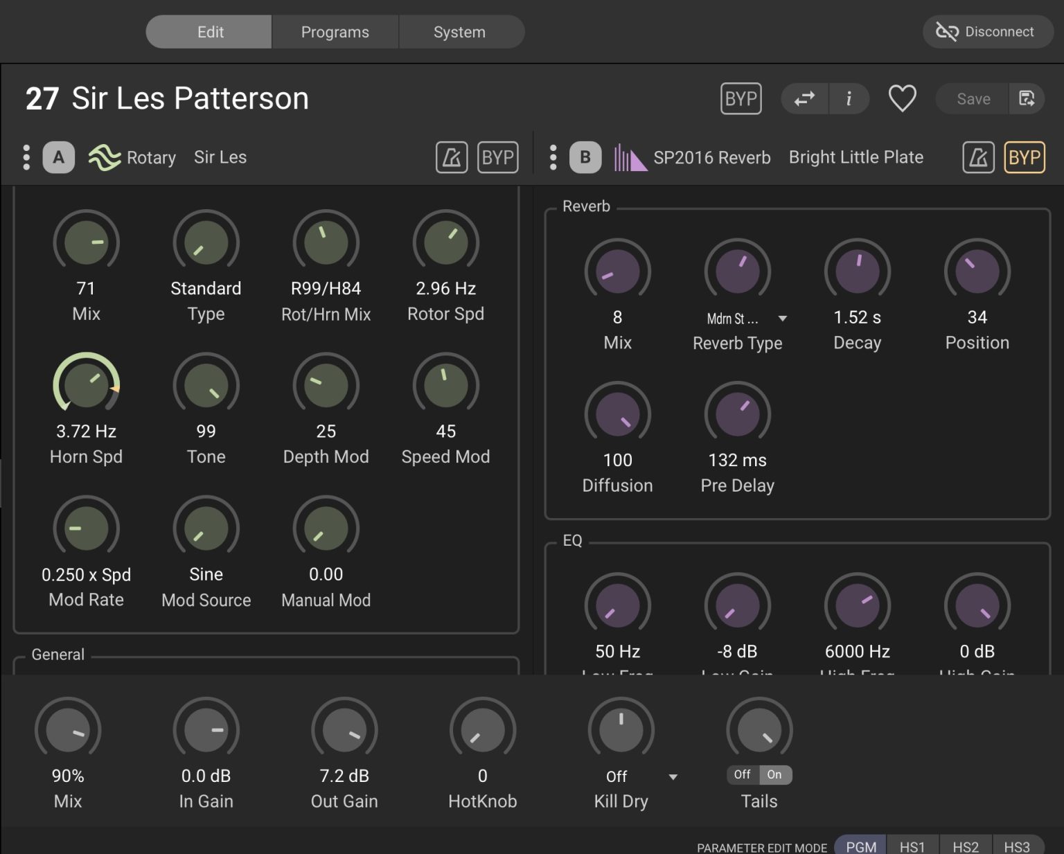The width and height of the screenshot is (1064, 854).
Task: Toggle the SP2016 Reverb BYP bypass
Action: point(1025,157)
